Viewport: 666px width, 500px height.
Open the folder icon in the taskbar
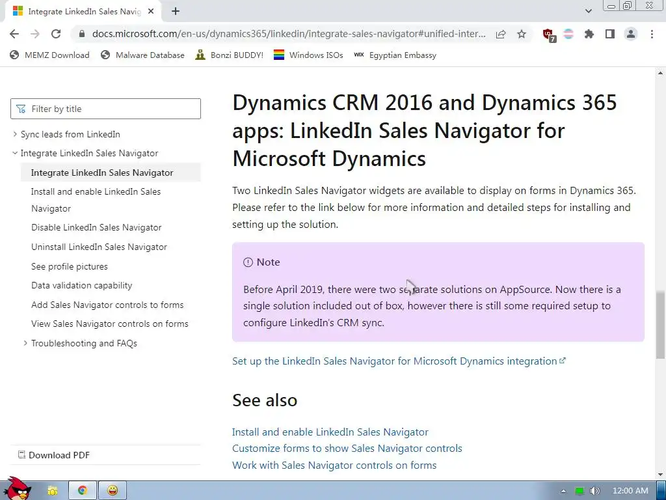53,491
